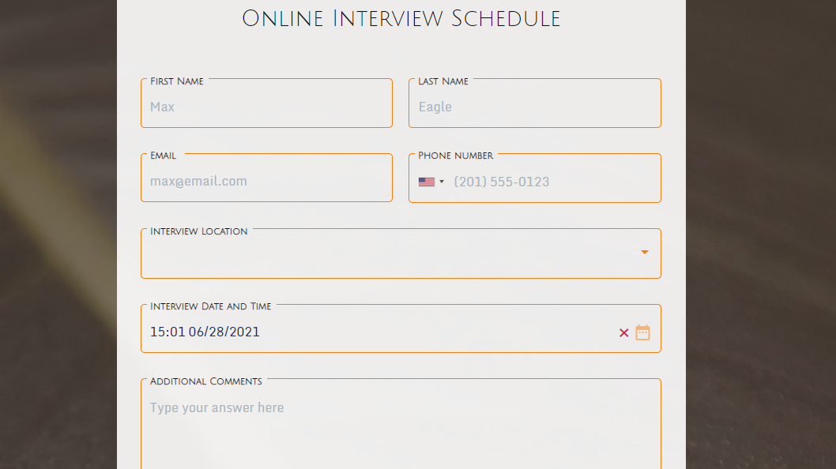Click the Additional Comments label
Screen dimensions: 836x469
pos(205,381)
